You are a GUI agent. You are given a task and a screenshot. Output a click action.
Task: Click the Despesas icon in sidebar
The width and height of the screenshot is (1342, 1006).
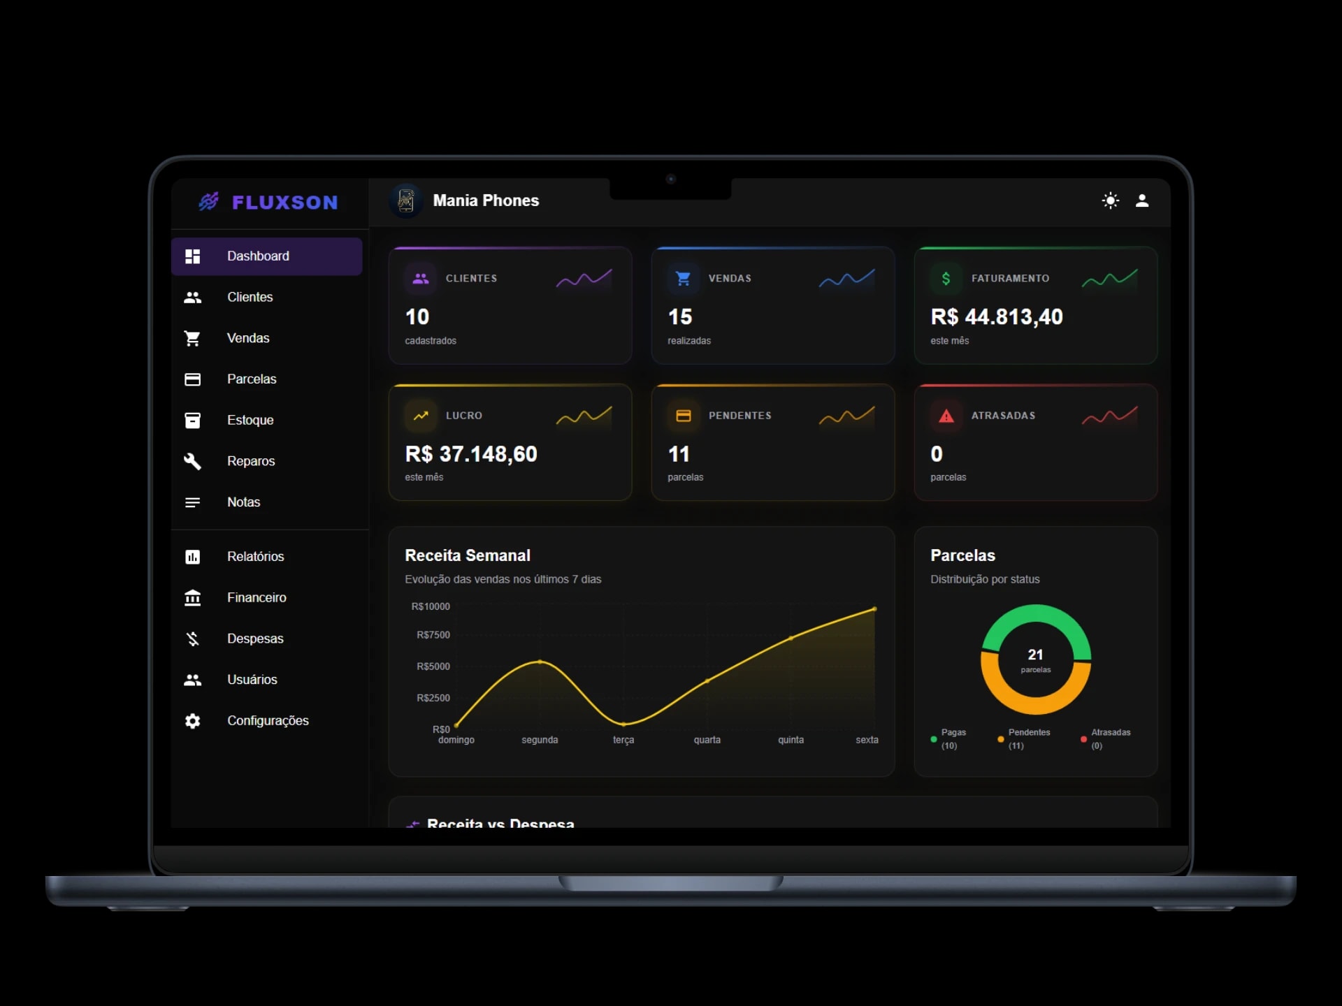tap(193, 639)
